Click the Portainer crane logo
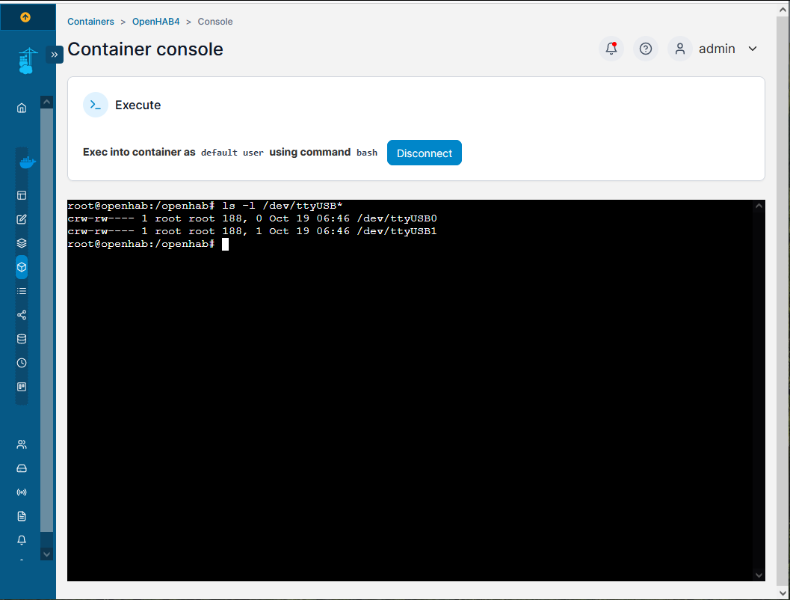 [27, 61]
